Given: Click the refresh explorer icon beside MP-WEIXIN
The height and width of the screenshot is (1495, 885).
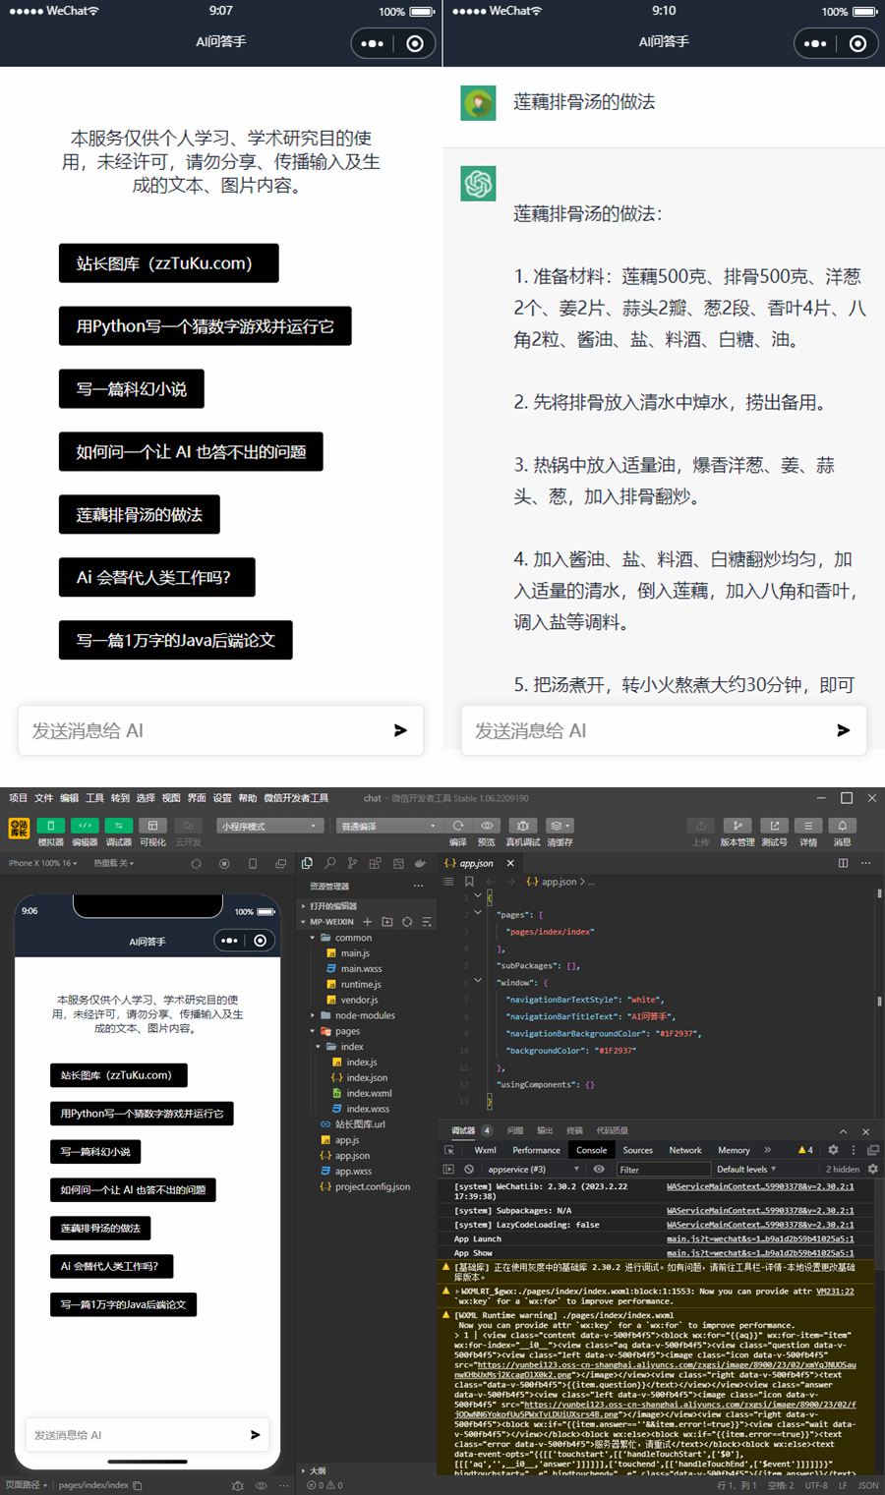Looking at the screenshot, I should pos(407,922).
